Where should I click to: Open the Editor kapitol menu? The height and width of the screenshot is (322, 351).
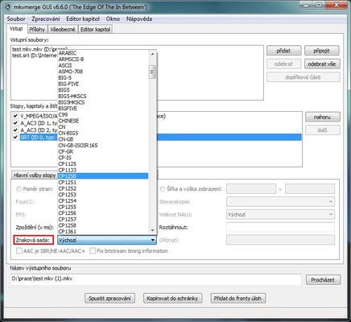(83, 19)
